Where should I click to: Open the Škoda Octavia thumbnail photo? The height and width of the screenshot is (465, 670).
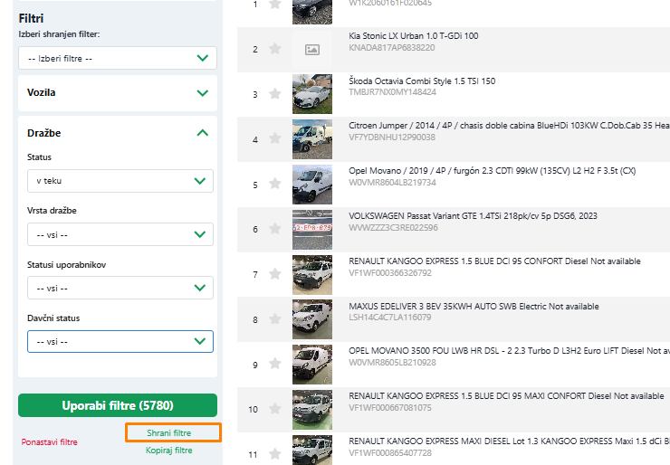click(x=312, y=94)
